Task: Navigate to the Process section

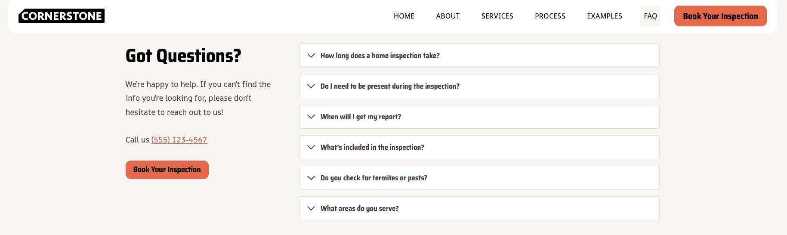Action: pyautogui.click(x=550, y=16)
